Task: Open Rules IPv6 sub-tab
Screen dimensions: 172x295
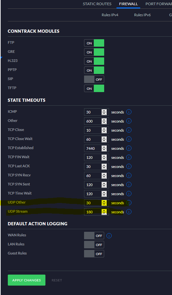Action: pyautogui.click(x=142, y=15)
